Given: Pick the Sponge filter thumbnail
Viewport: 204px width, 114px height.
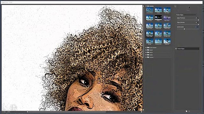Looking at the screenshot, I should coord(149,41).
